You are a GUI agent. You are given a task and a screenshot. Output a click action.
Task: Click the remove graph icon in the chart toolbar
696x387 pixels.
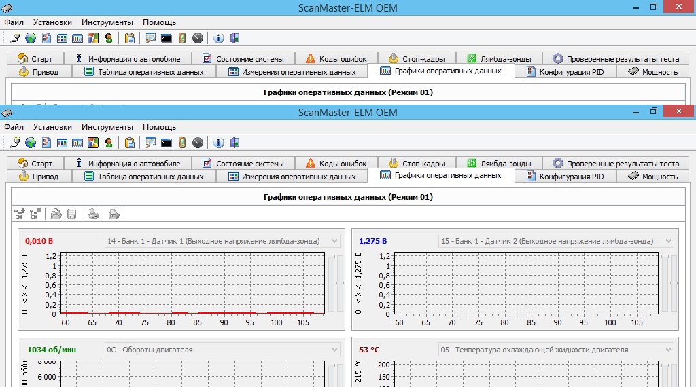[x=35, y=215]
